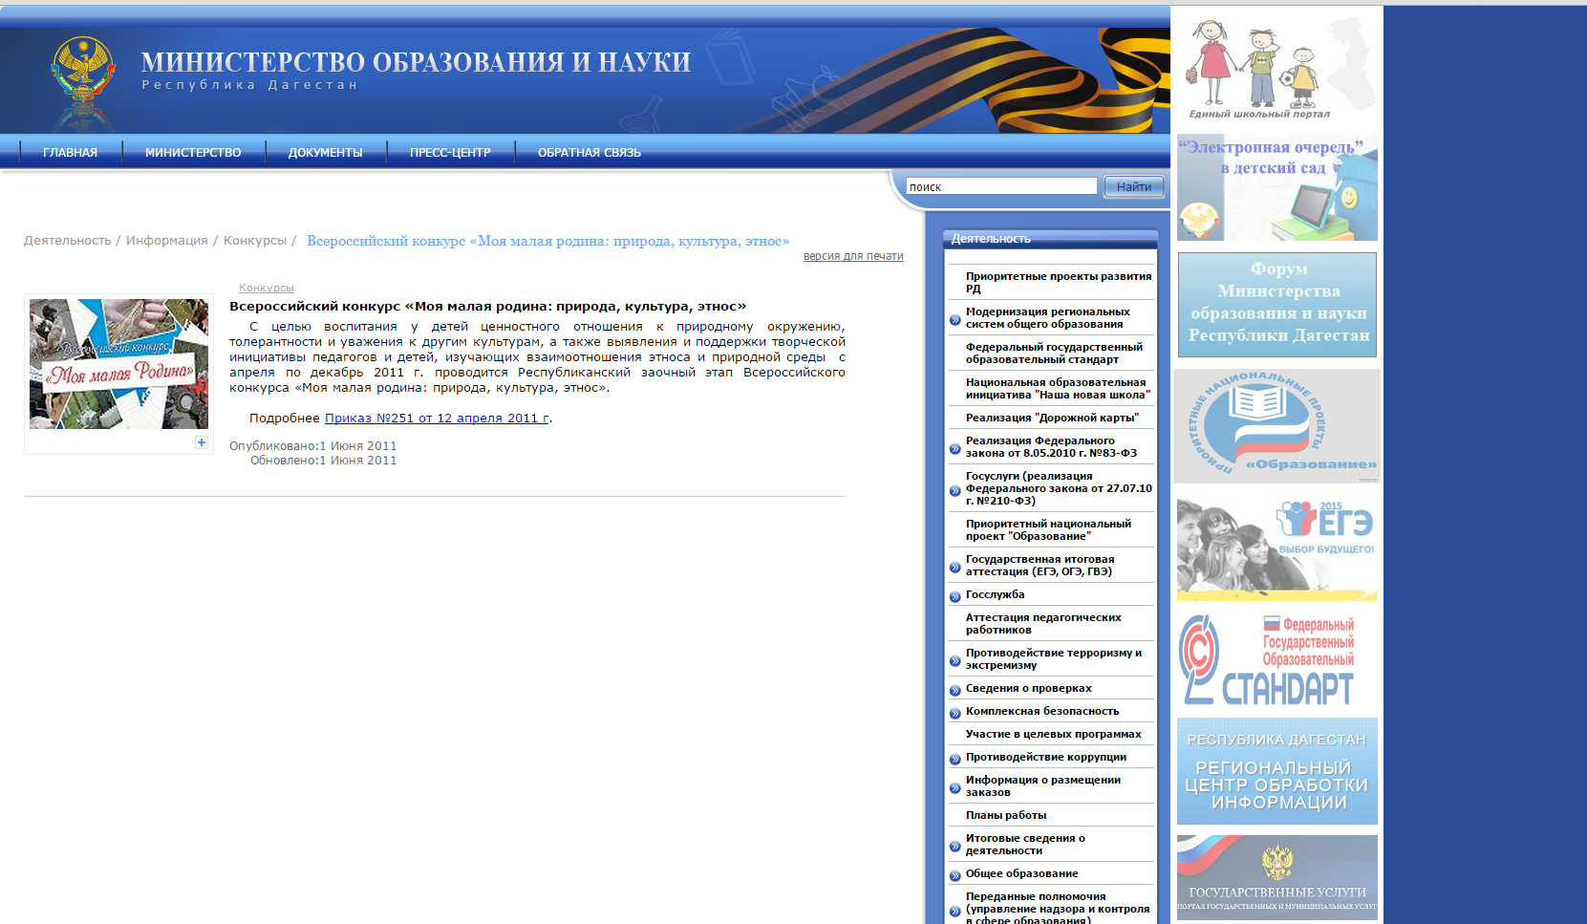The height and width of the screenshot is (924, 1587).
Task: Click the ЕГЭ 2015 banner
Action: click(x=1276, y=548)
